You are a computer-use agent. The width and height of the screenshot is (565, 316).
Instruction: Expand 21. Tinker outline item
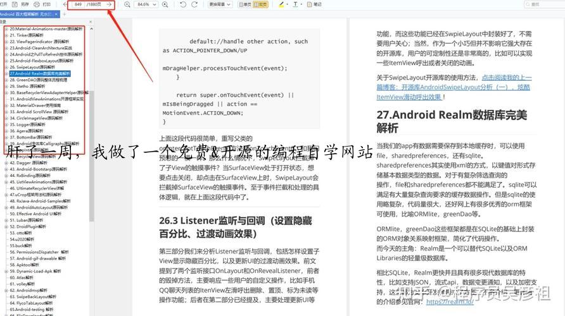pos(6,35)
